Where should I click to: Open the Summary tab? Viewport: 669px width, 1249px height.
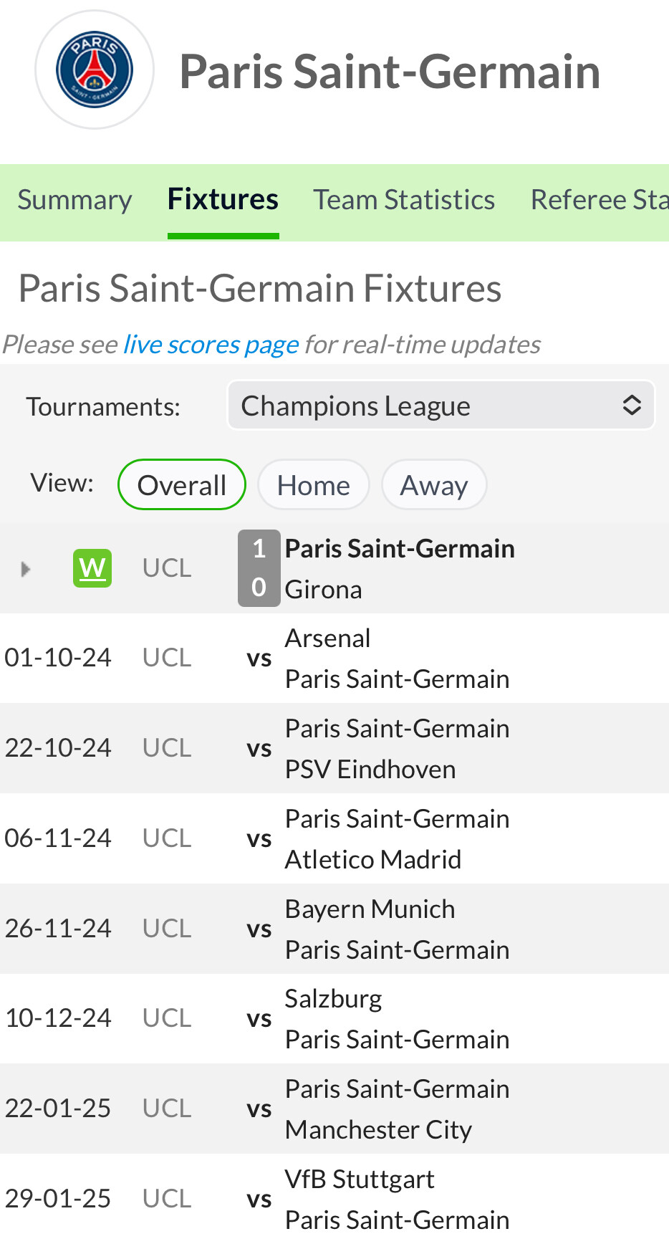coord(74,200)
